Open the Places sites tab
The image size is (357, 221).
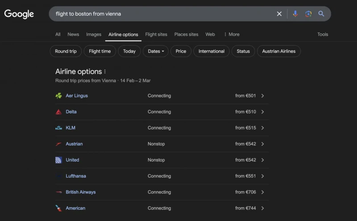186,34
